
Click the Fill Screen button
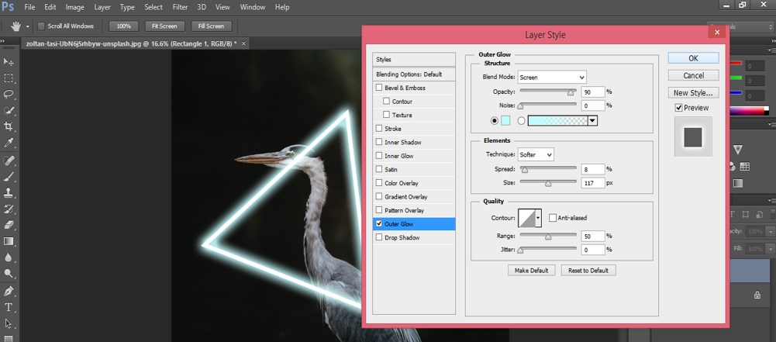pyautogui.click(x=212, y=26)
